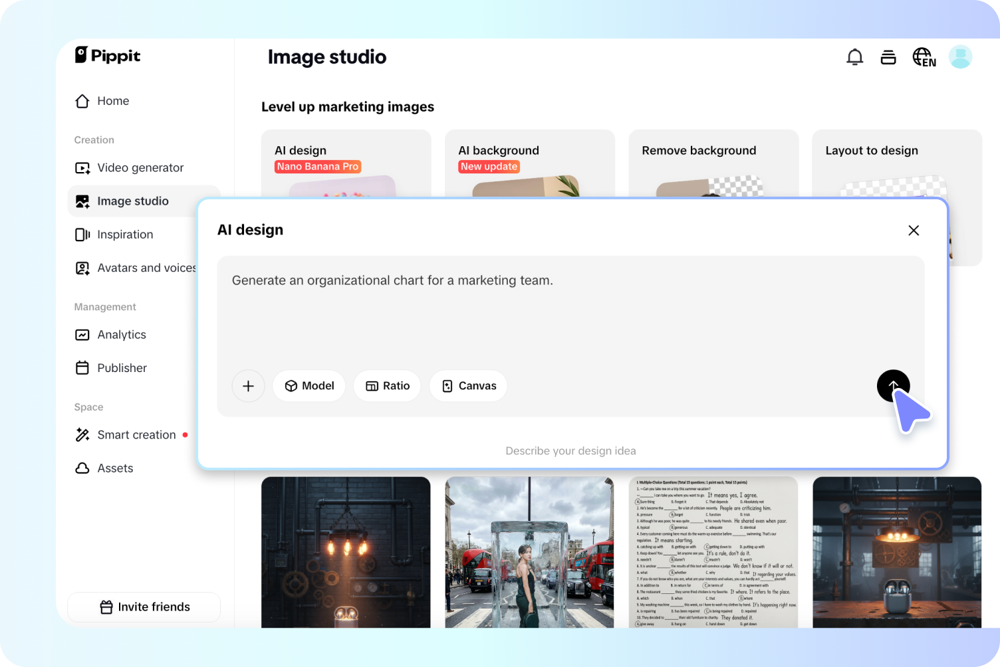Open the notification bell
Screen dimensions: 1000x667
[x=854, y=56]
